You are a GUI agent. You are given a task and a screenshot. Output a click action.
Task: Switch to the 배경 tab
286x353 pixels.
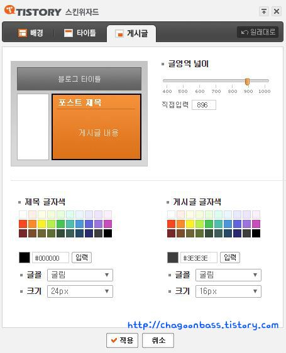pos(30,33)
